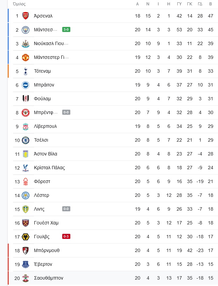Click the red 0-3 score badge
This screenshot has height=286, width=218.
click(x=66, y=237)
